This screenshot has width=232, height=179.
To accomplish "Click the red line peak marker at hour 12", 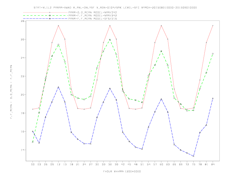I will pyautogui.click(x=59, y=26).
